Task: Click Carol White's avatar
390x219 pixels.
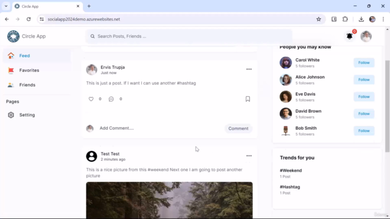Action: [x=286, y=63]
